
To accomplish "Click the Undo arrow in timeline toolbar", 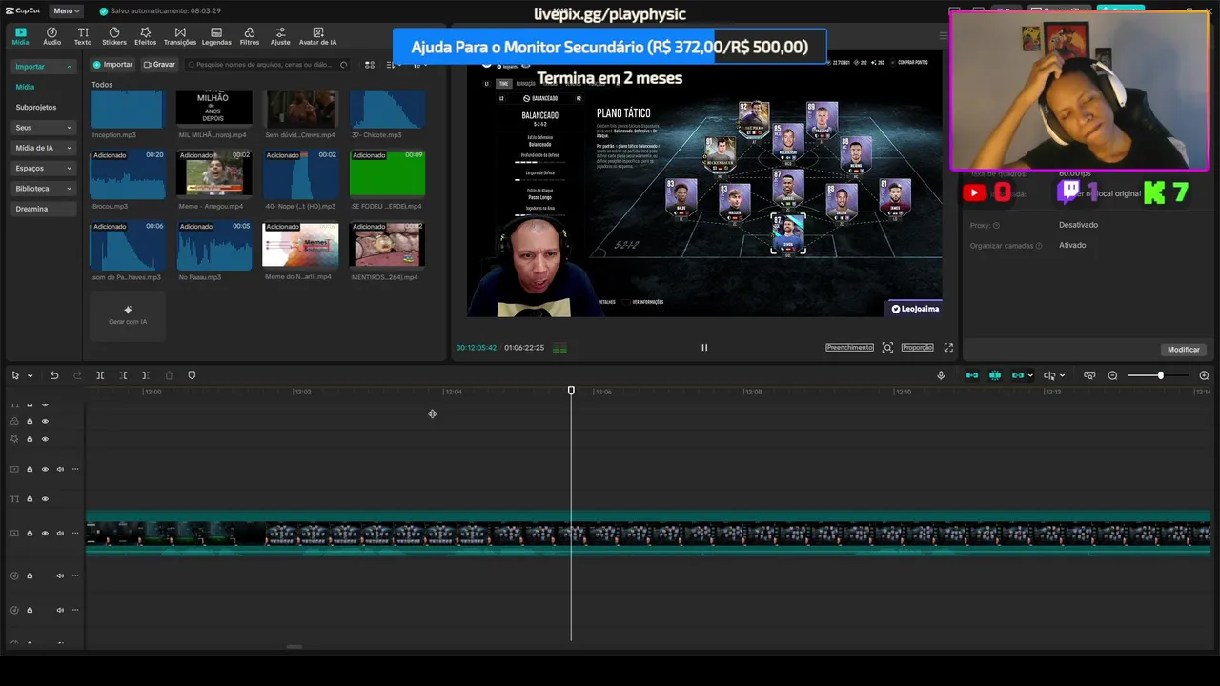I will 54,375.
